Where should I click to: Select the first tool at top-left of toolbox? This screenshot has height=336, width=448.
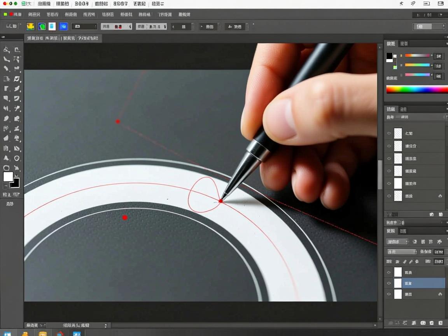point(7,49)
